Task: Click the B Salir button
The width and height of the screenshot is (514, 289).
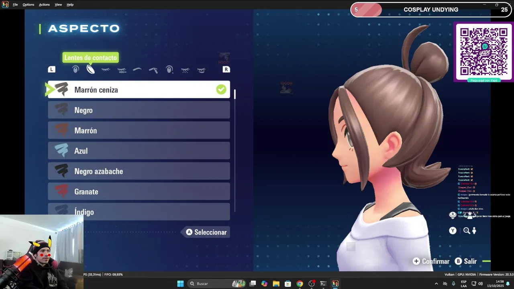Action: [x=466, y=261]
